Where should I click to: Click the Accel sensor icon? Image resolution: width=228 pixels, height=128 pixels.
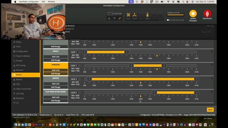(x=135, y=15)
